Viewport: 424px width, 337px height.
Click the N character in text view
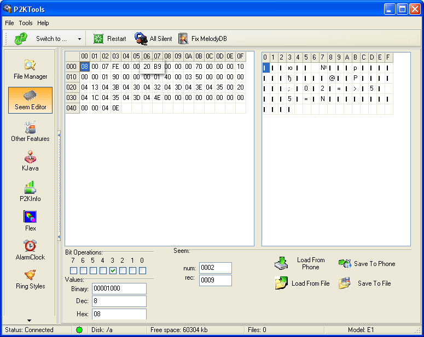pyautogui.click(x=323, y=99)
